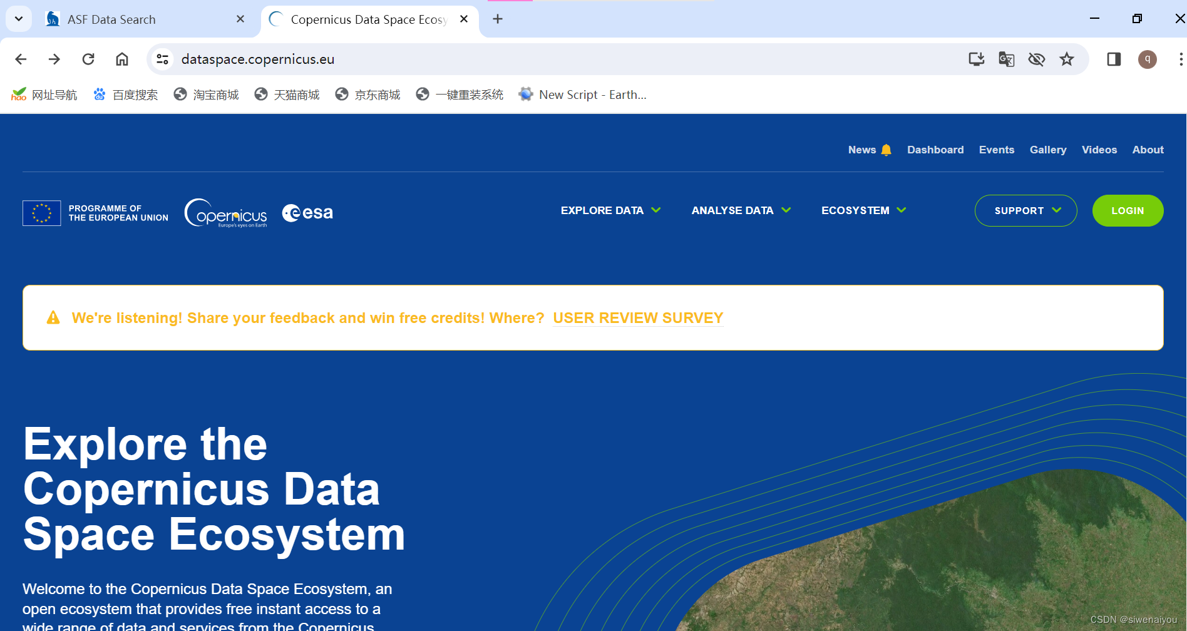
Task: Click the warning triangle icon in the banner
Action: point(53,318)
